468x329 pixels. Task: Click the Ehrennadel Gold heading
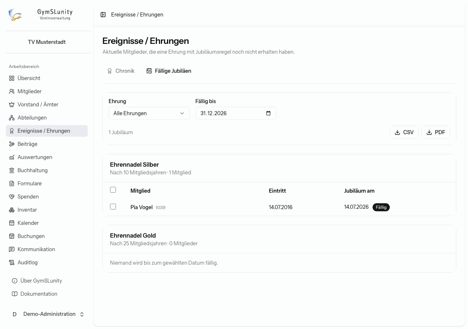pos(133,235)
